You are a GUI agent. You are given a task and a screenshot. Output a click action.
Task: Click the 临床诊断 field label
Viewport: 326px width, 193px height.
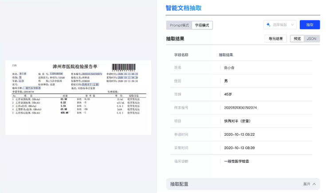[181, 161]
